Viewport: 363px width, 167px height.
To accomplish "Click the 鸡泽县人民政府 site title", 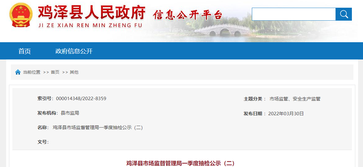I will point(92,12).
